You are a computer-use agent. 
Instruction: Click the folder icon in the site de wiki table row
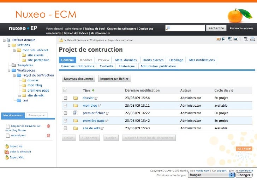click(x=76, y=128)
